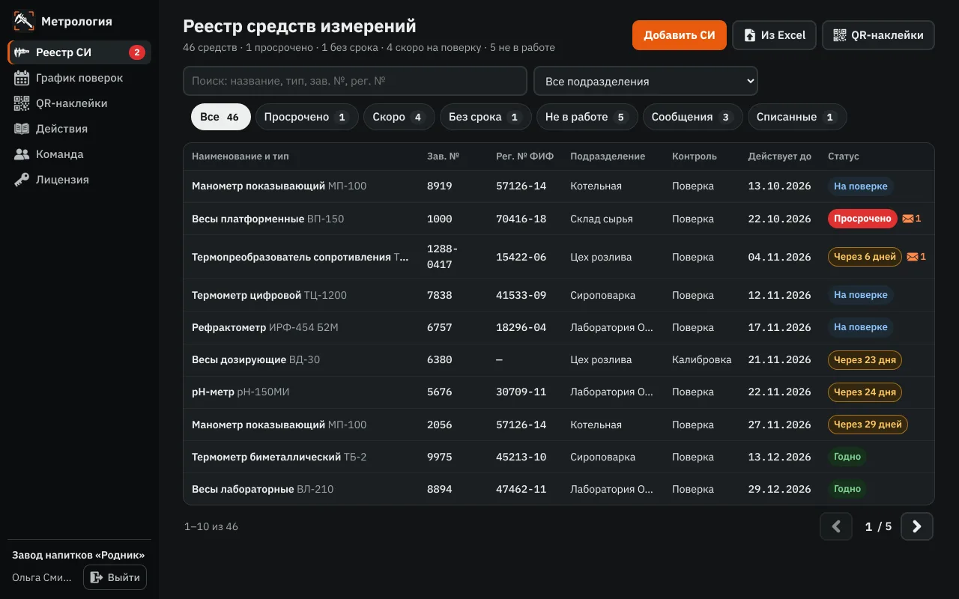The height and width of the screenshot is (599, 959).
Task: Select the Термометр цифровой ТЦ-1200 row
Action: (x=559, y=295)
